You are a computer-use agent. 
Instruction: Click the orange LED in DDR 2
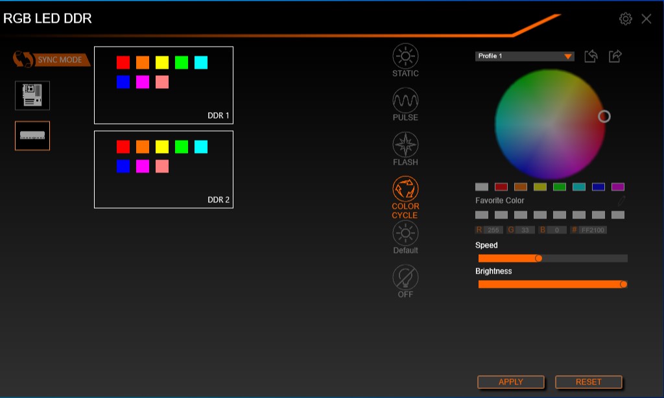pyautogui.click(x=143, y=147)
